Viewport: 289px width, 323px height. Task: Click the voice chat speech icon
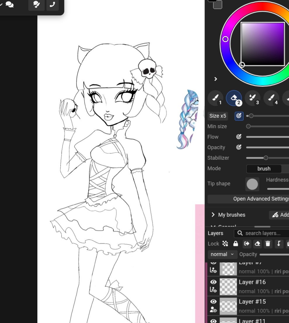tap(37, 5)
